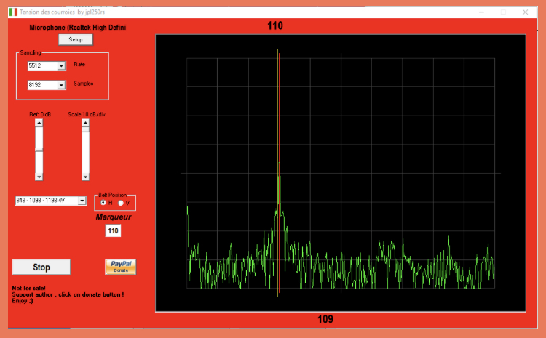Expand the 848 - 1098 - 1198 4V dropdown
546x338 pixels.
(82, 201)
